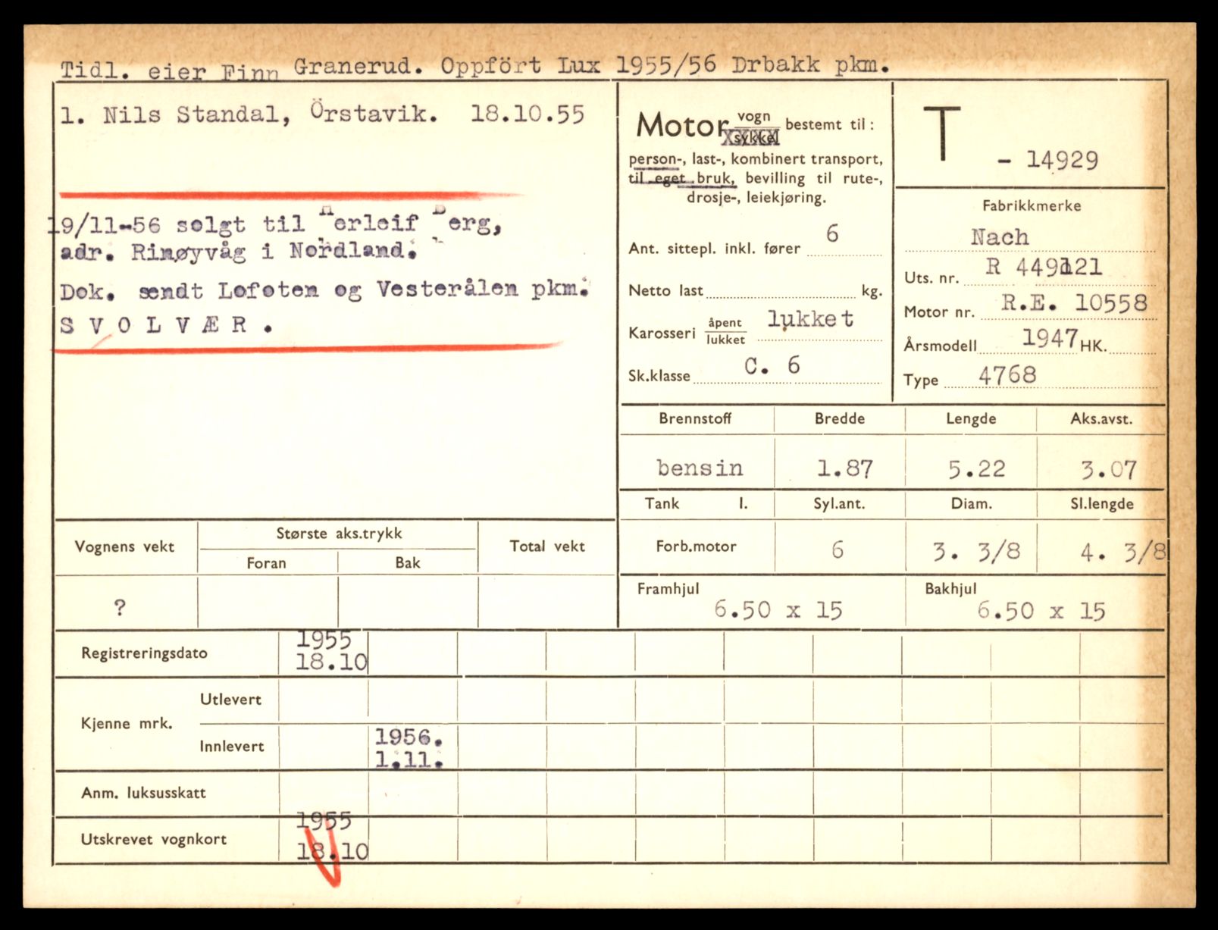Click the question mark under Vognens vekt
The image size is (1218, 930).
[x=120, y=607]
